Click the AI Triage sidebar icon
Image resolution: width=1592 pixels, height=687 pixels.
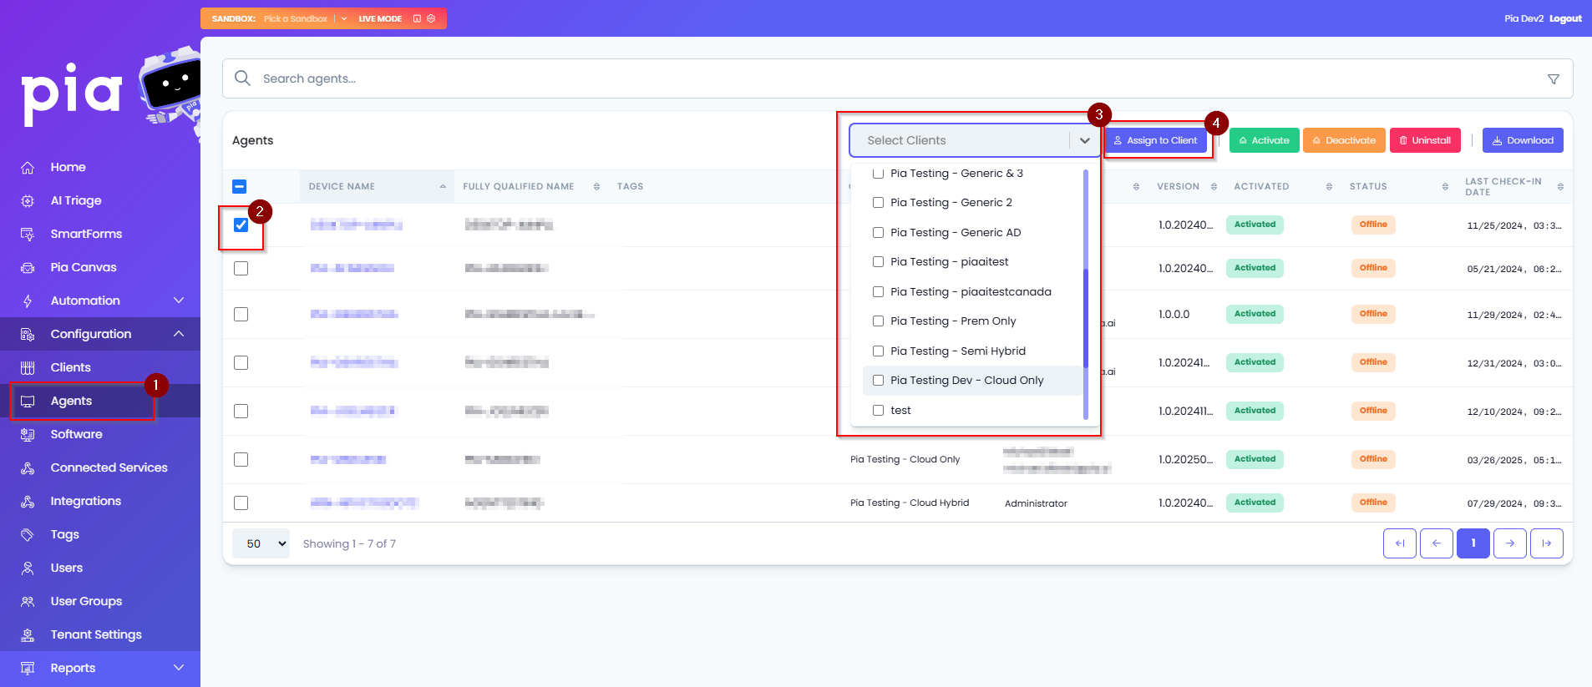[28, 201]
